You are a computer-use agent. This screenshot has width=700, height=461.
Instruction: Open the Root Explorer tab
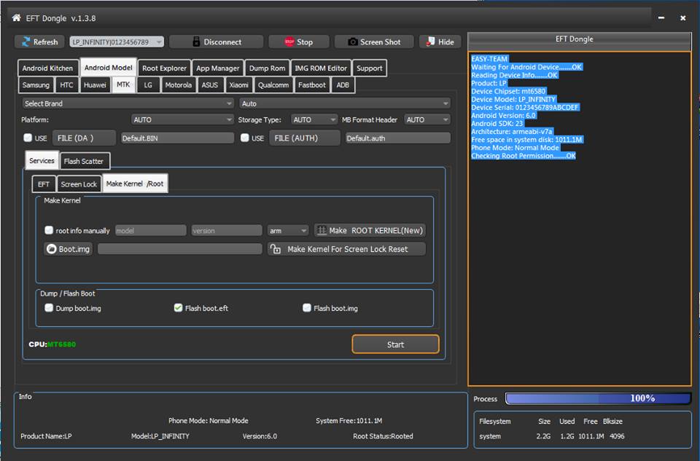(x=164, y=68)
